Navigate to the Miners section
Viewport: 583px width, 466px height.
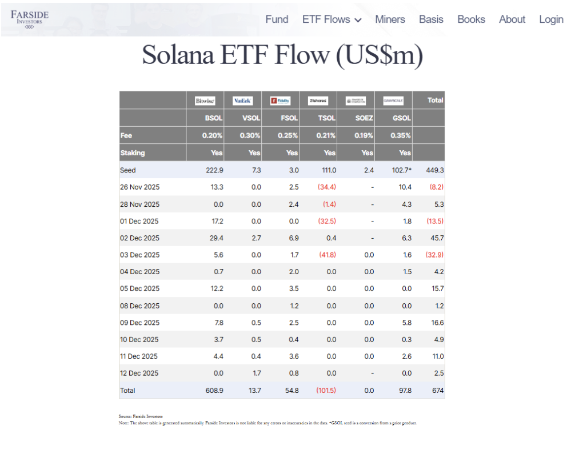pyautogui.click(x=390, y=19)
